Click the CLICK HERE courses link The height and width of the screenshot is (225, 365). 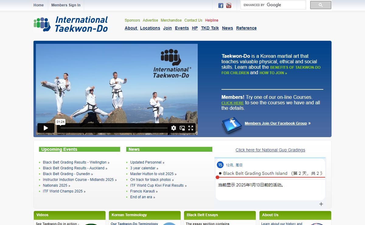[233, 103]
